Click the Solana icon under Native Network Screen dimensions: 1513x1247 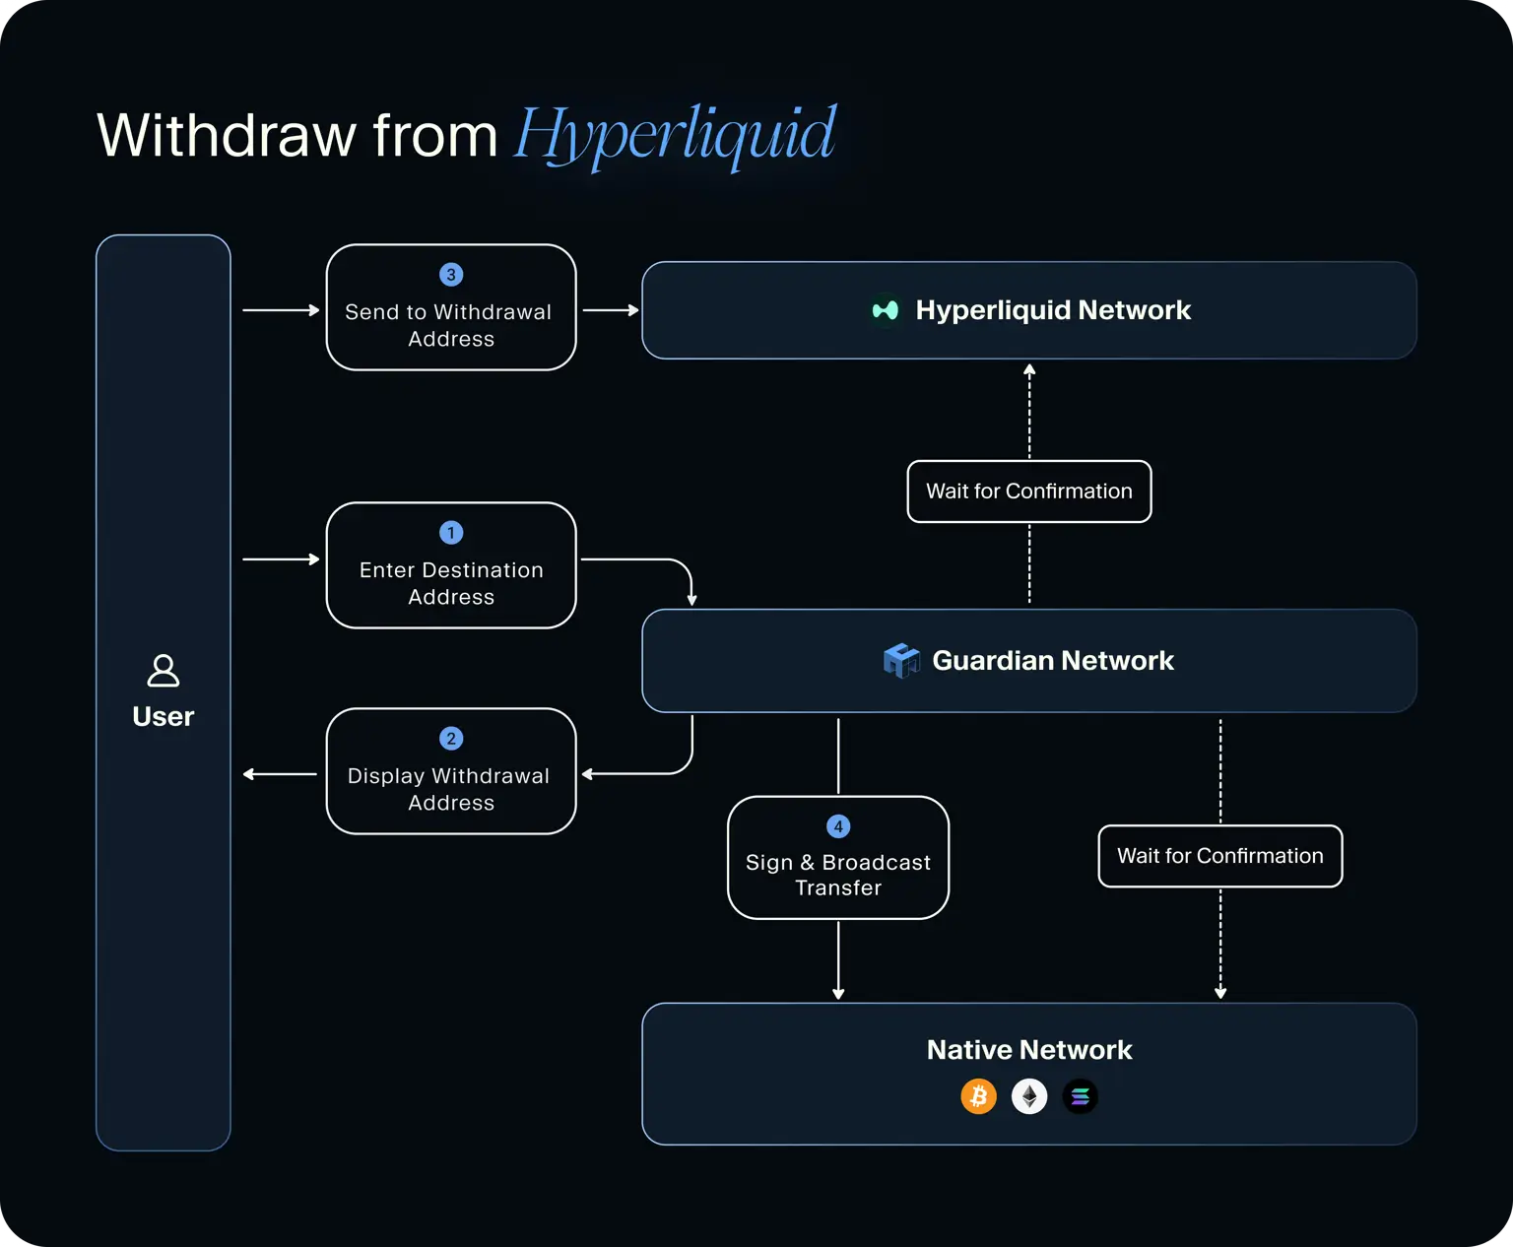[x=1081, y=1096]
